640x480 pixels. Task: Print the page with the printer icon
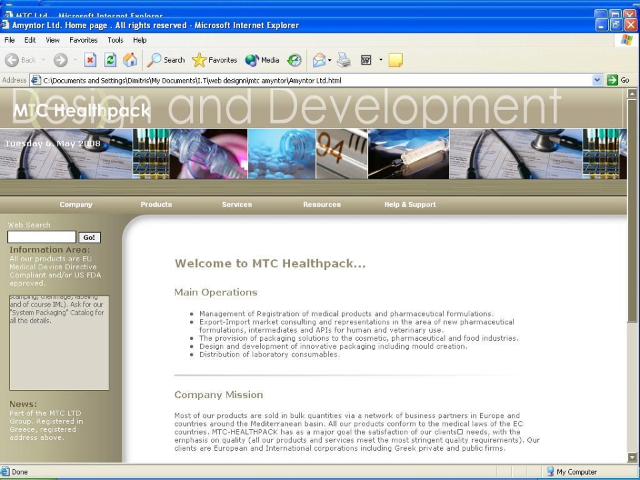[x=344, y=60]
